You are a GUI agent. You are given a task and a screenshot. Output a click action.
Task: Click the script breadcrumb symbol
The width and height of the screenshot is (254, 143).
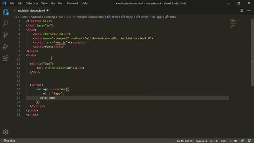pos(144,17)
